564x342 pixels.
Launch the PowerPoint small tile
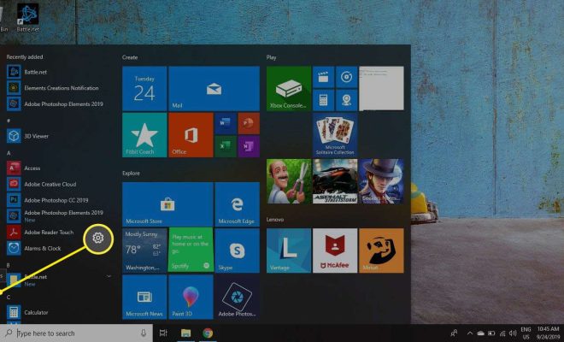(249, 123)
